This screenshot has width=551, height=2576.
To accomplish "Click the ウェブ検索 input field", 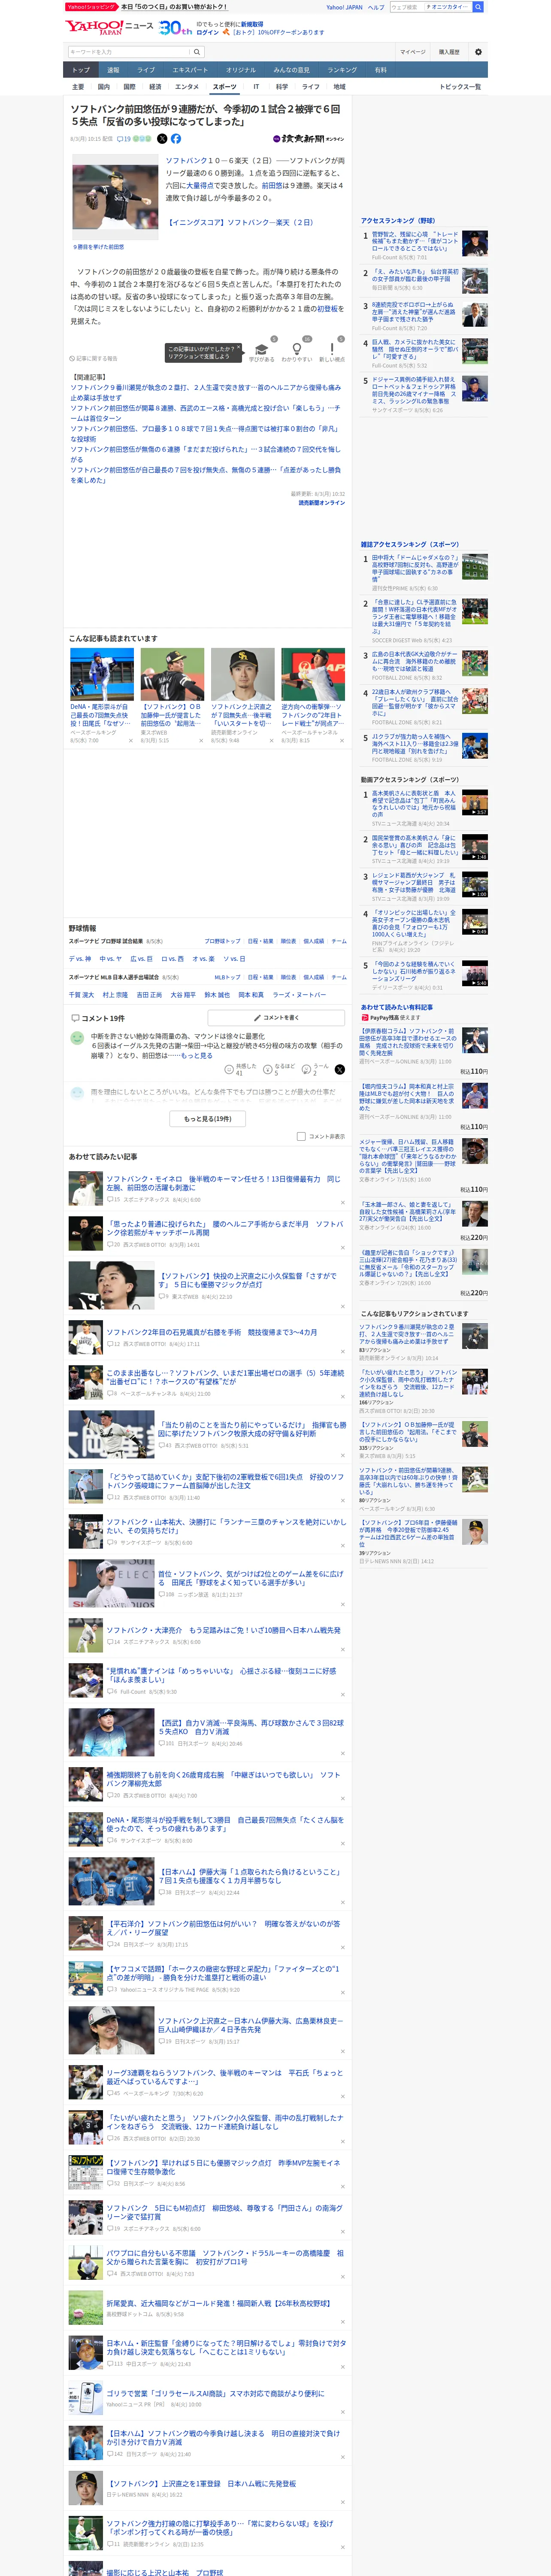I will point(406,7).
